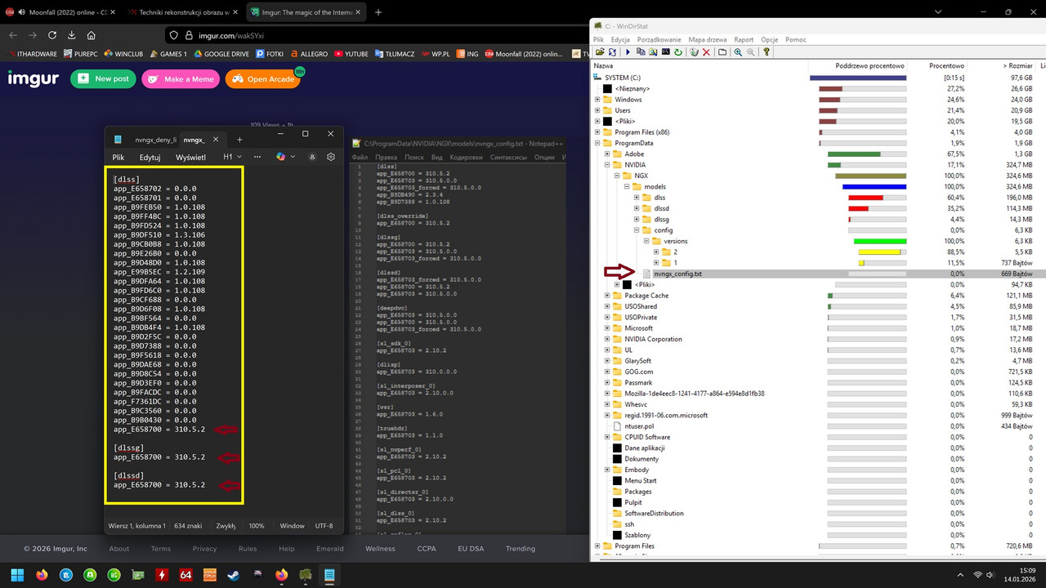Click the Privacy link in imgur footer
Screen dimensions: 1046x588
pyautogui.click(x=204, y=549)
